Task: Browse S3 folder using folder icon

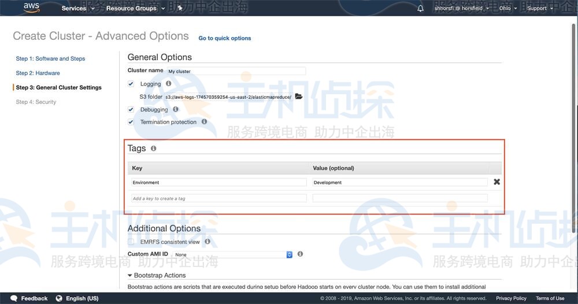Action: click(299, 97)
